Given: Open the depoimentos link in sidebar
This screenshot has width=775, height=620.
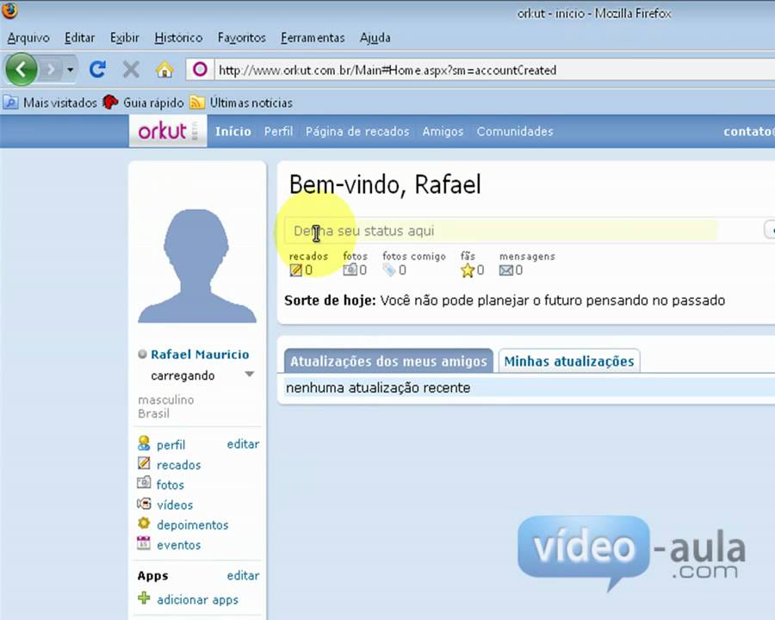Looking at the screenshot, I should [193, 525].
